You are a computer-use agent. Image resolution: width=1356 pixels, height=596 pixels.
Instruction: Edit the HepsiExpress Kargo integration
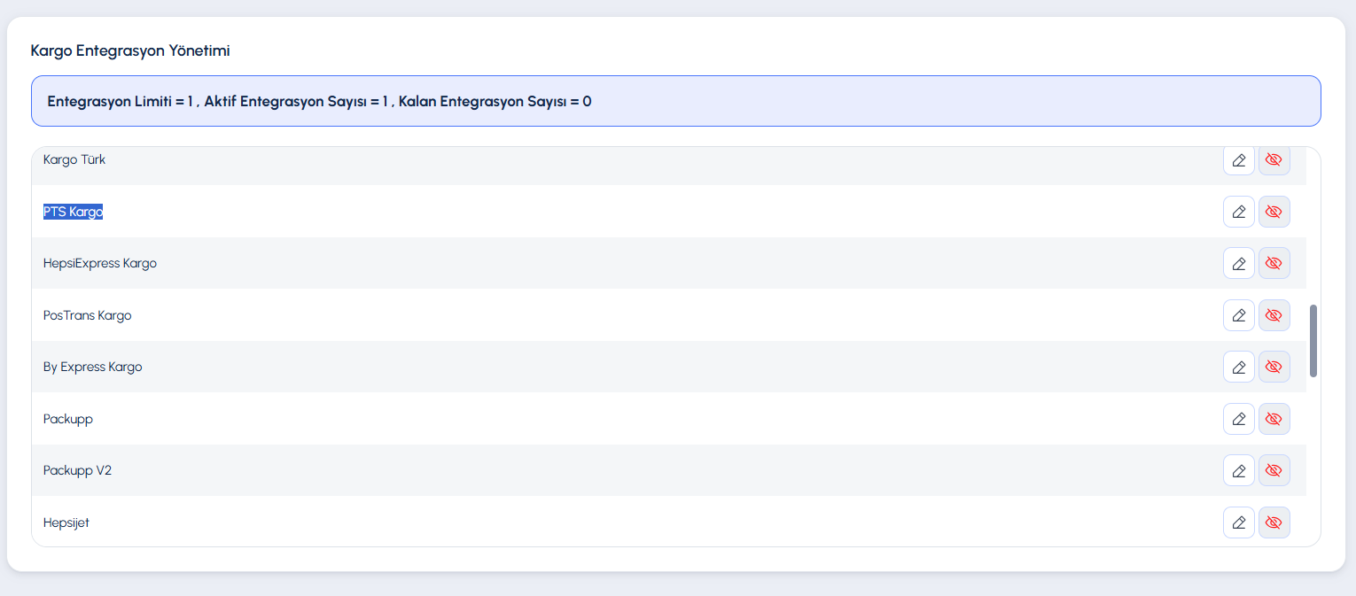(1239, 263)
